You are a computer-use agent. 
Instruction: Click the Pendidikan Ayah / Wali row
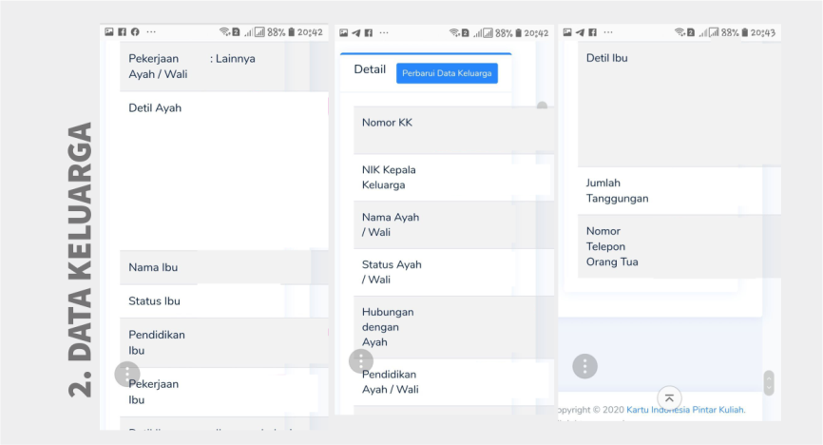453,382
